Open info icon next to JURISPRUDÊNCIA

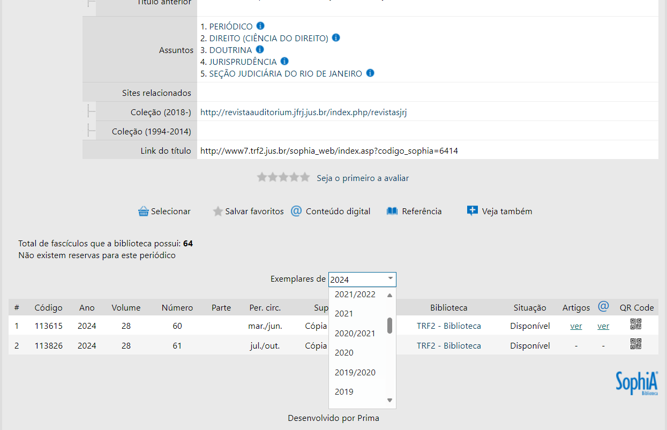tap(285, 62)
